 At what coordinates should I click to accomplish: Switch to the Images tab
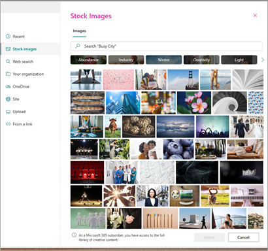click(79, 31)
